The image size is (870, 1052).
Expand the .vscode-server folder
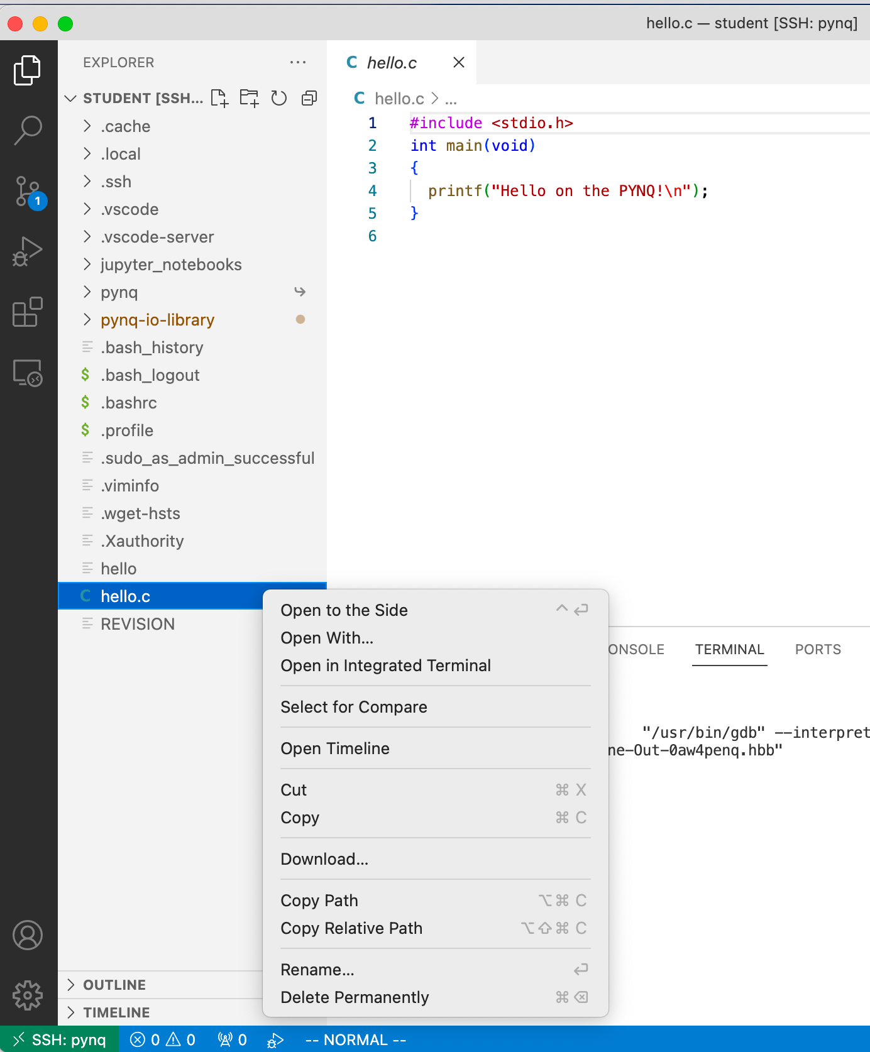(x=192, y=237)
